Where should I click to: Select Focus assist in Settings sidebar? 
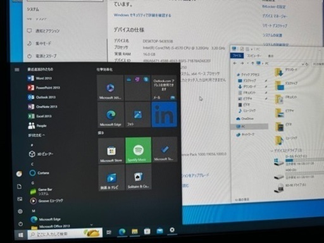tap(39, 44)
